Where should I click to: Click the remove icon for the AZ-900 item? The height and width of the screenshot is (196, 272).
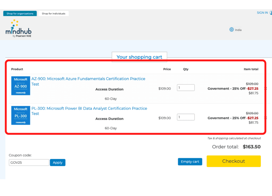click(266, 88)
